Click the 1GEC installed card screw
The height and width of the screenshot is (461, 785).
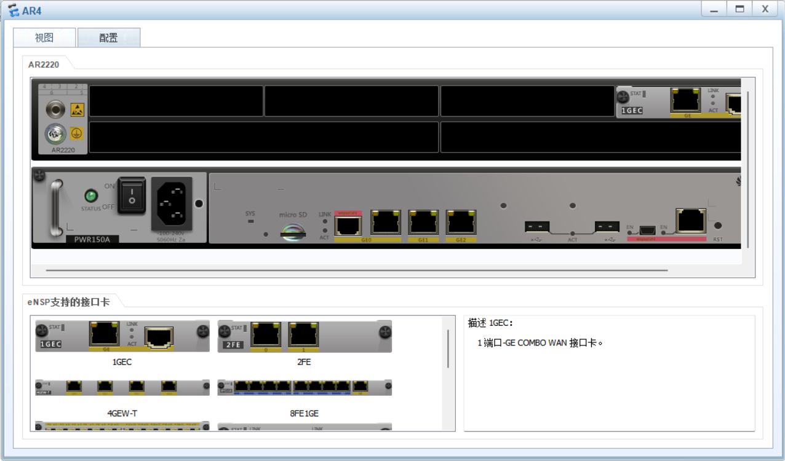[x=623, y=96]
